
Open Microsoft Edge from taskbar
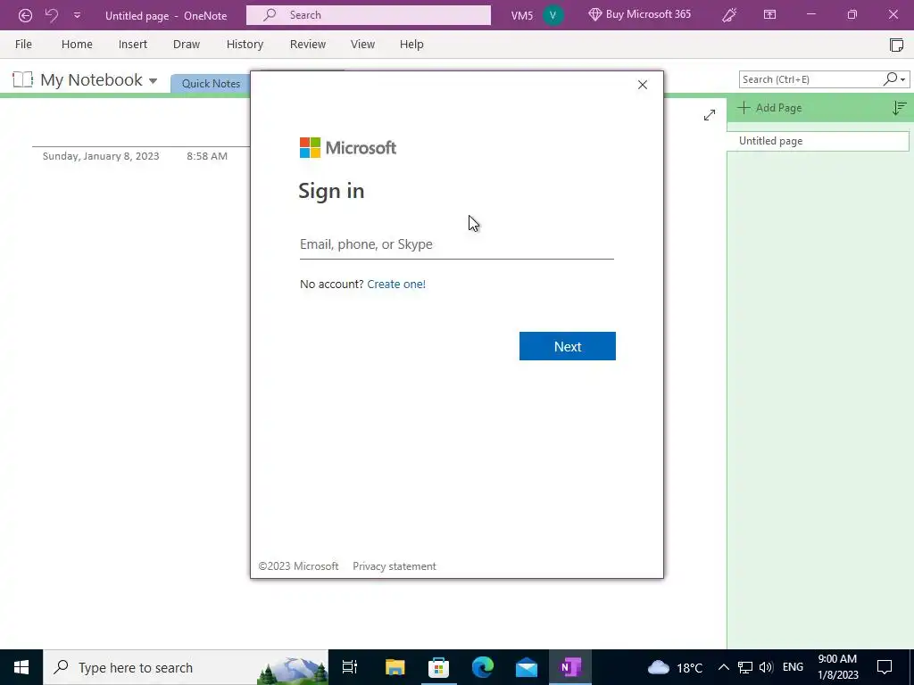(x=483, y=667)
